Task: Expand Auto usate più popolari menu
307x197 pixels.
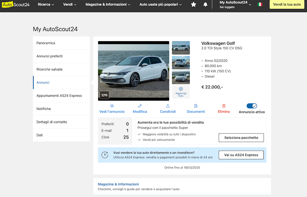Action: 160,4
